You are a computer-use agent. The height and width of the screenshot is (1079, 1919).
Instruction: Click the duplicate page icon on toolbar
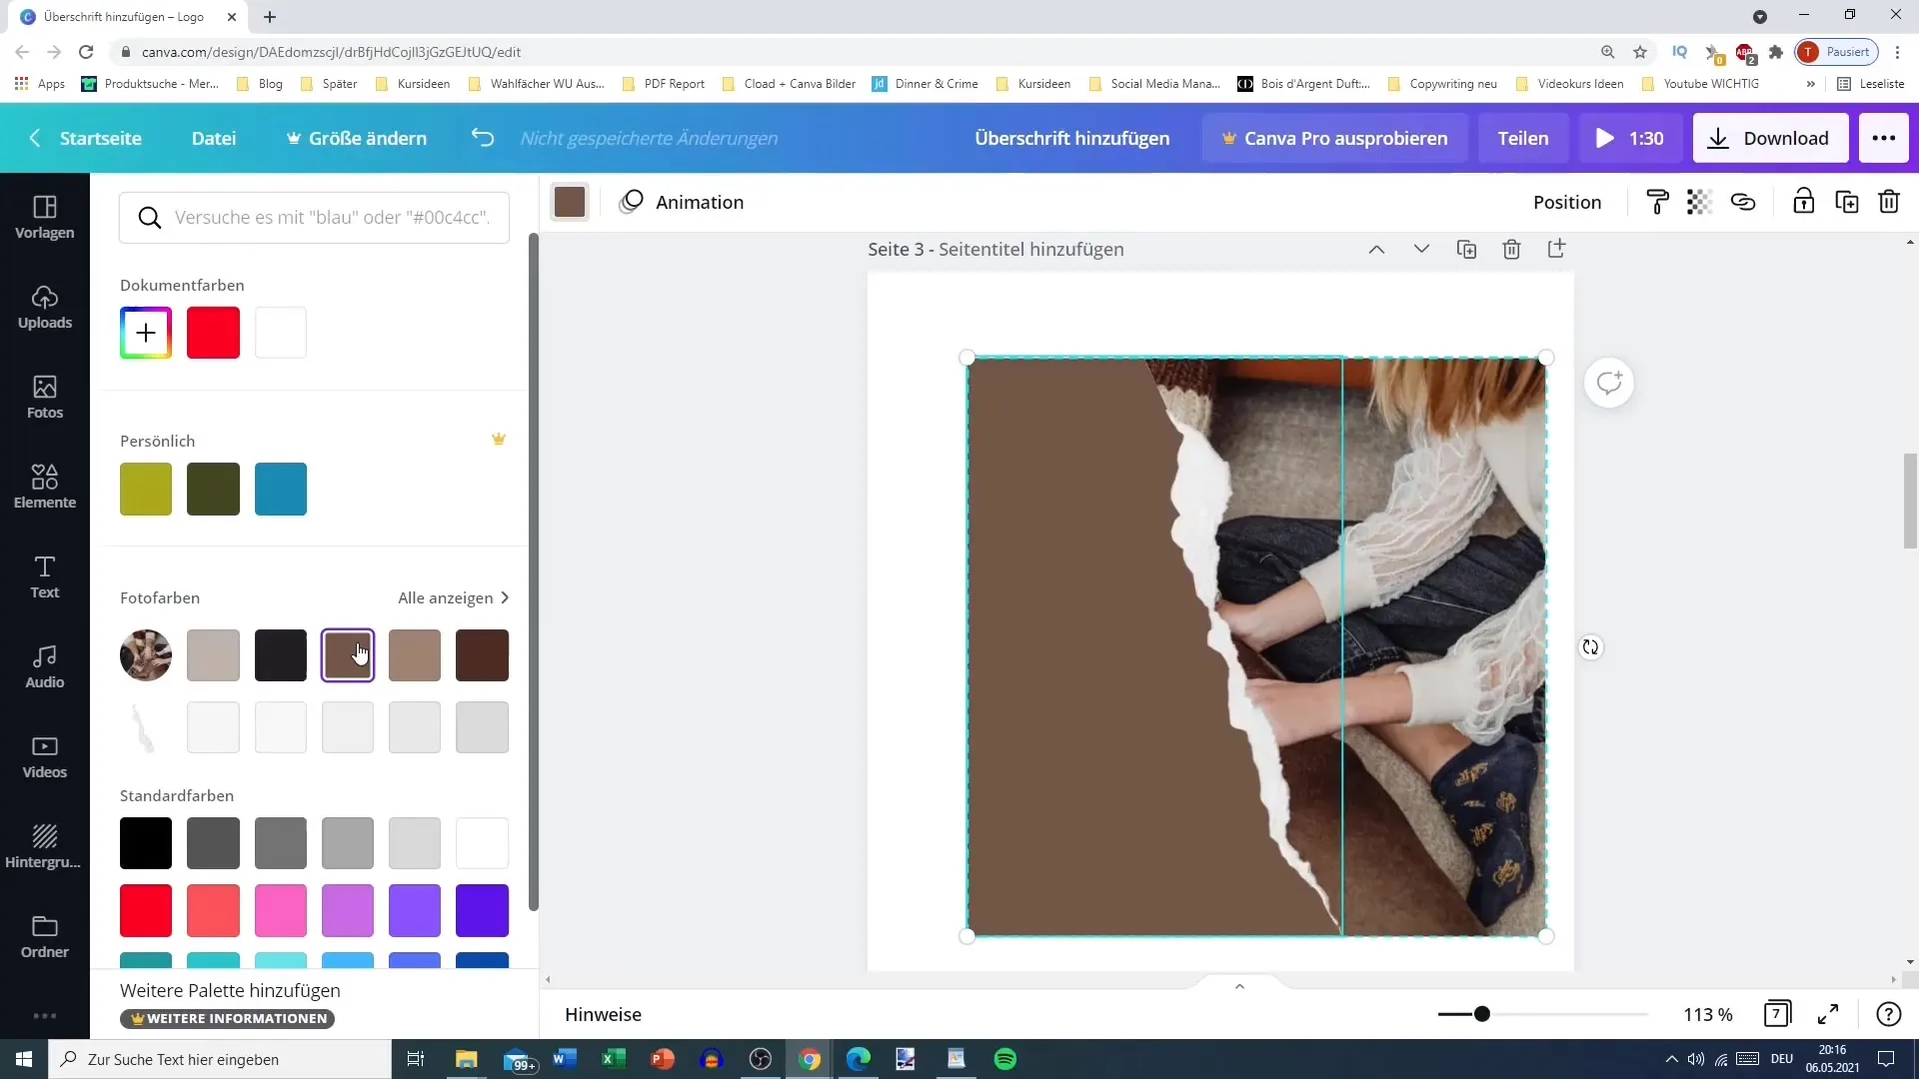click(1465, 249)
